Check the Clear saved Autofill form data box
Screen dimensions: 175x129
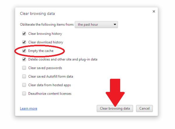point(24,76)
